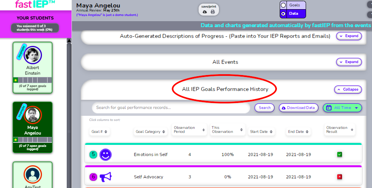Image resolution: width=372 pixels, height=188 pixels.
Task: Collapse All IEP Goals Performance History
Action: [348, 89]
